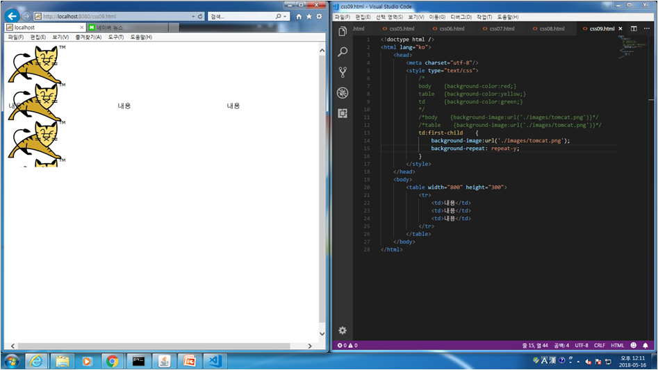Open the VS Code 작업(T) menu
This screenshot has height=370, width=658.
point(484,17)
